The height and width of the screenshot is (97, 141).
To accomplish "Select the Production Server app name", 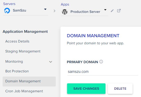I will click(x=85, y=12).
